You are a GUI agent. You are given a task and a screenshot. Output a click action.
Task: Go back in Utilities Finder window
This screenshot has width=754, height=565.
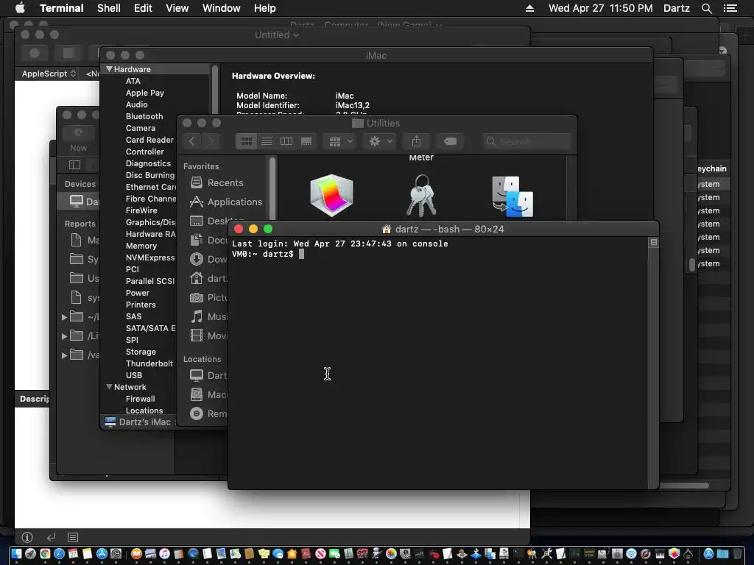tap(192, 141)
